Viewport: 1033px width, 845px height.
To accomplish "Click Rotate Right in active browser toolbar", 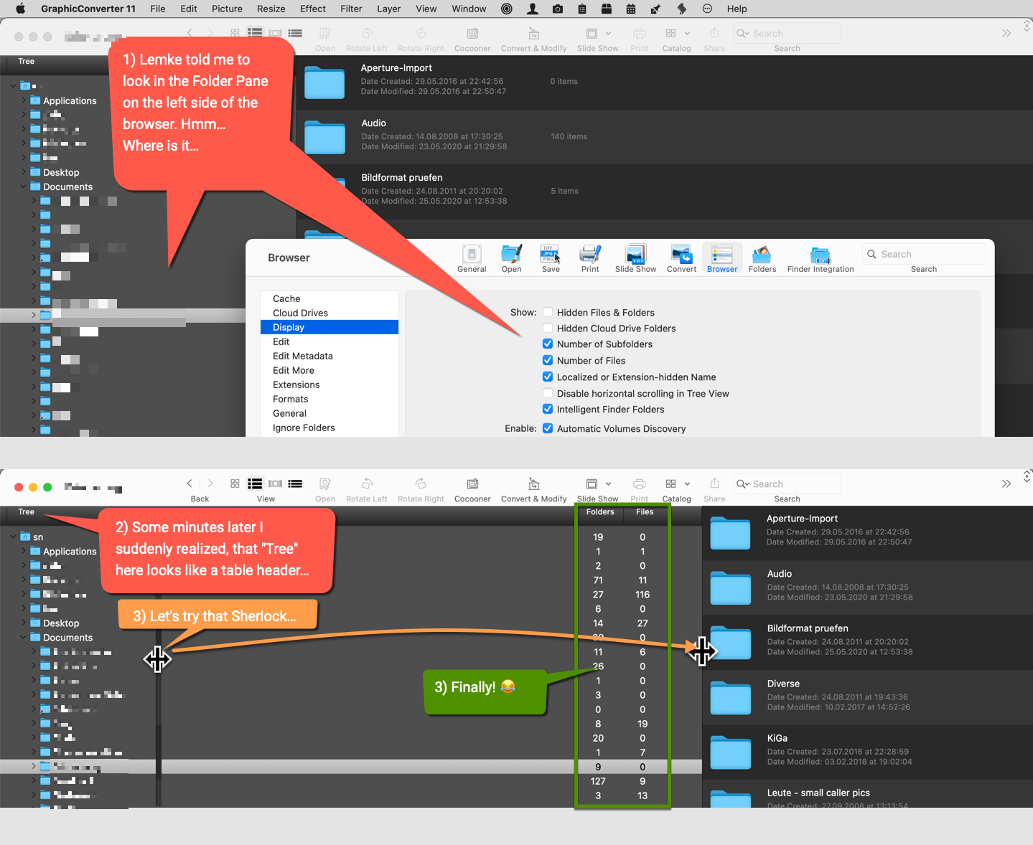I will click(421, 484).
